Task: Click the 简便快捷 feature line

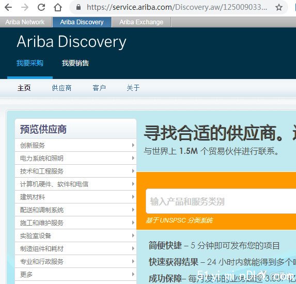Action: [x=214, y=245]
